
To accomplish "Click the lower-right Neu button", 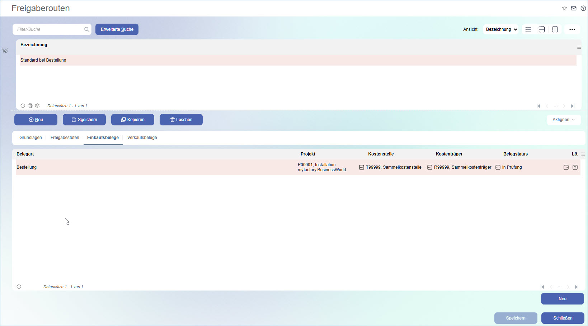I will click(x=563, y=299).
